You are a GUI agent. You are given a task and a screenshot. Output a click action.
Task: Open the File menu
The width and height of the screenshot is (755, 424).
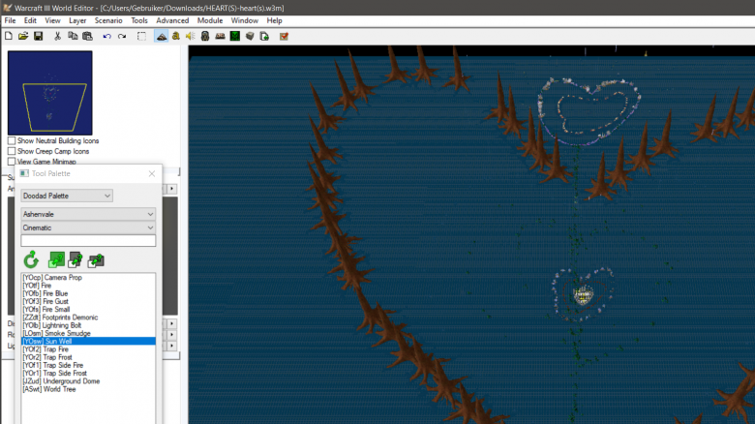click(x=10, y=20)
